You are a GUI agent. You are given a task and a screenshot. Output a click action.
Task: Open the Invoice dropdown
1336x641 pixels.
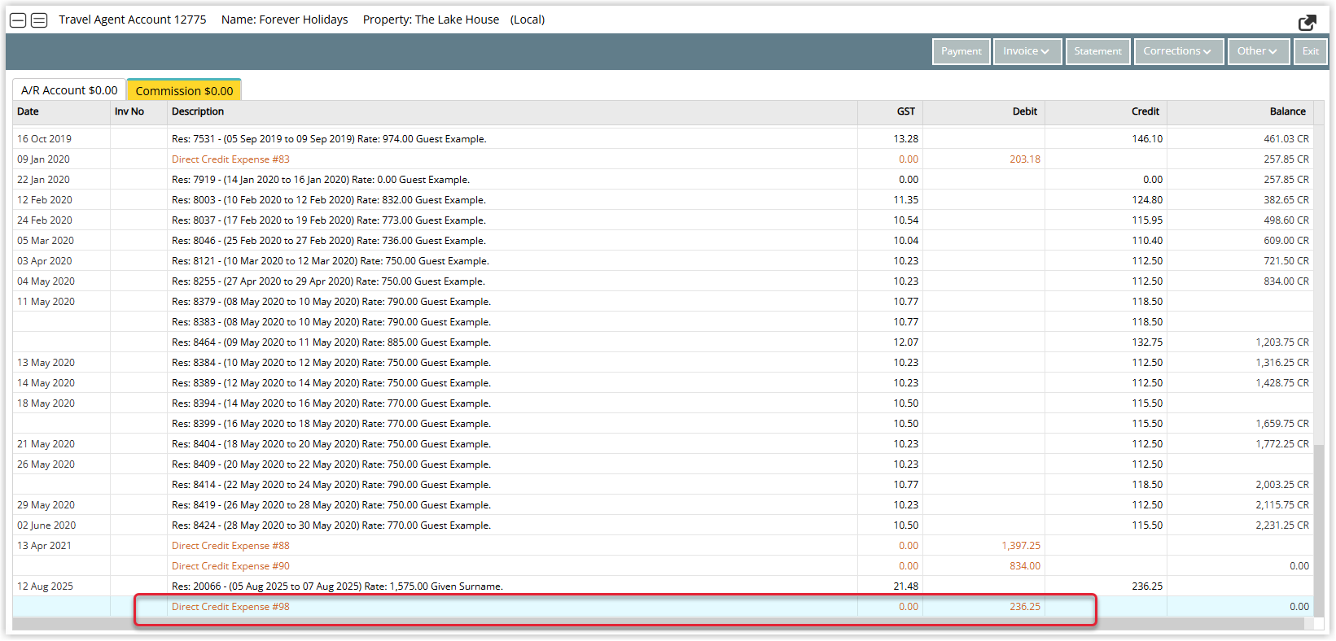1027,51
